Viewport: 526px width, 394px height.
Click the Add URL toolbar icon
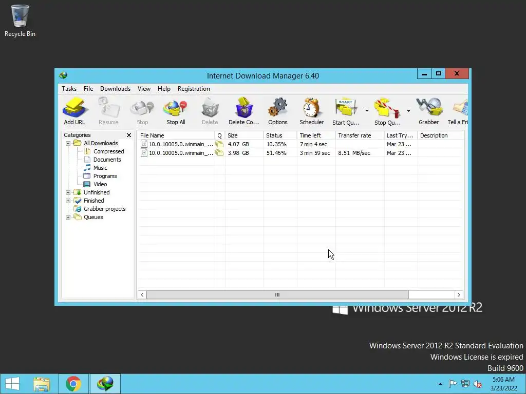74,111
